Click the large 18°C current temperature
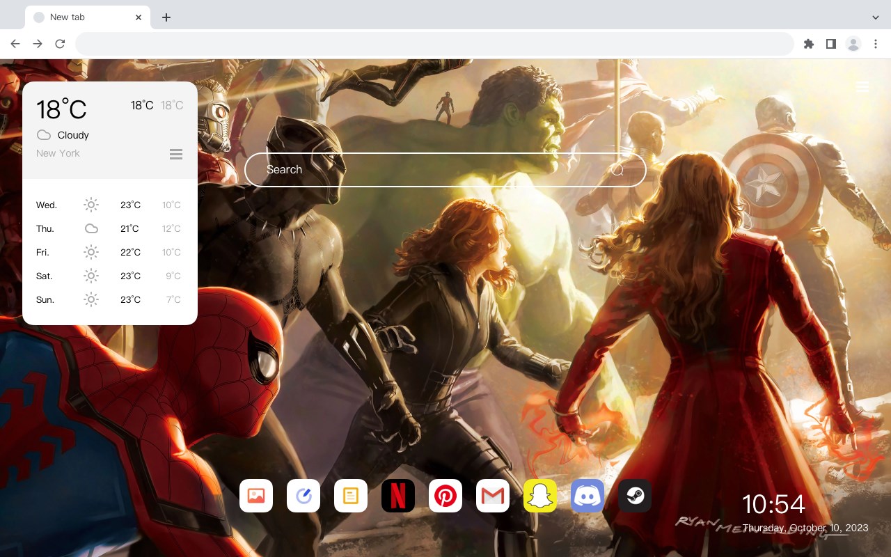The image size is (891, 557). 61,109
